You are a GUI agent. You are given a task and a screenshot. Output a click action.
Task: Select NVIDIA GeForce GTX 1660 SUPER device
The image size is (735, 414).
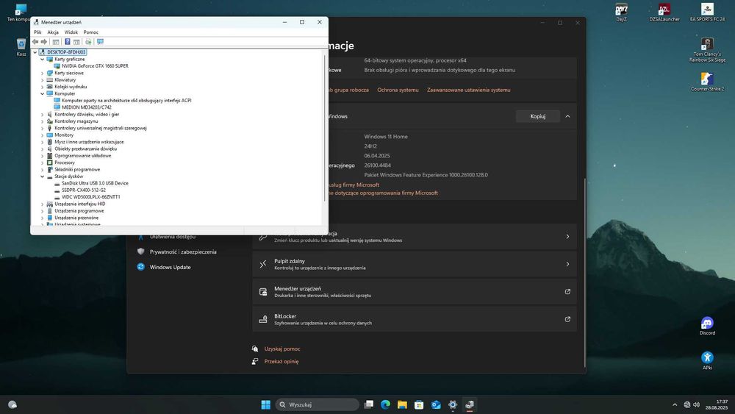click(x=95, y=66)
